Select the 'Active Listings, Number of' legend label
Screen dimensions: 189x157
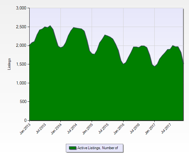click(x=98, y=148)
